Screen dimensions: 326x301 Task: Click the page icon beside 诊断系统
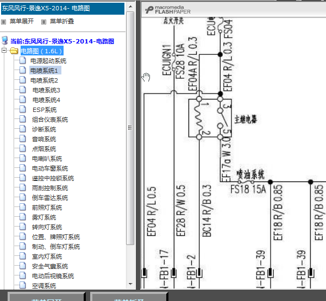click(x=23, y=129)
